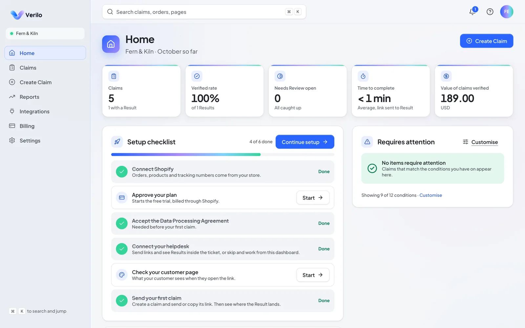Image resolution: width=525 pixels, height=328 pixels.
Task: Click the Approve your plan card icon
Action: pos(122,197)
